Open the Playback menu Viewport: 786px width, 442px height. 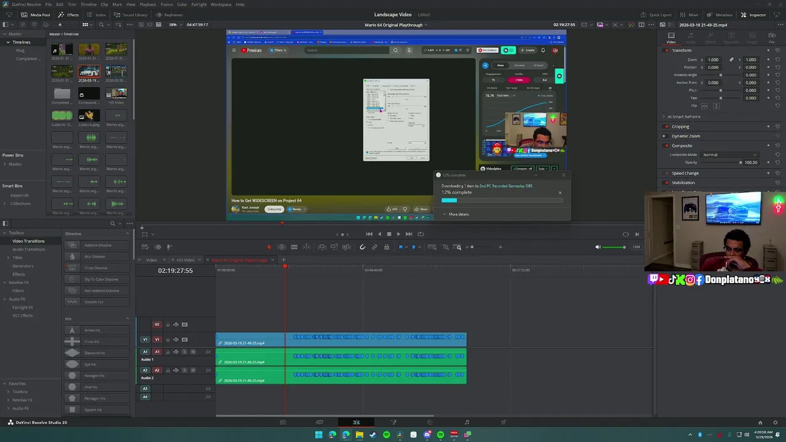click(148, 4)
